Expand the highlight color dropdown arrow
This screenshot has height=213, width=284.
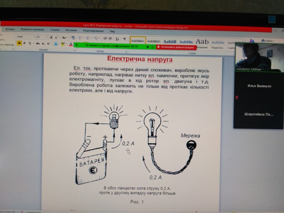coord(66,44)
